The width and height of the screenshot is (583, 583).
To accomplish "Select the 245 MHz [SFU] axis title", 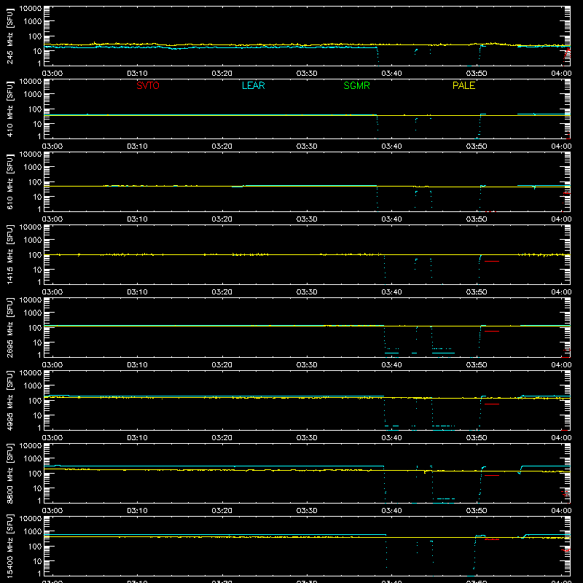I will (10, 36).
